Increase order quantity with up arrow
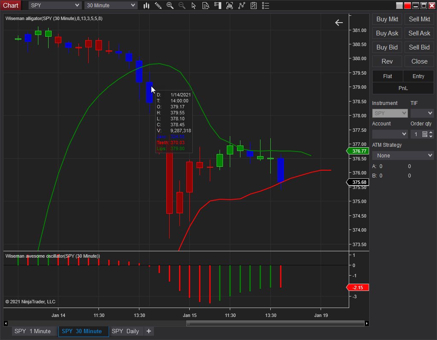The image size is (437, 340). click(431, 133)
